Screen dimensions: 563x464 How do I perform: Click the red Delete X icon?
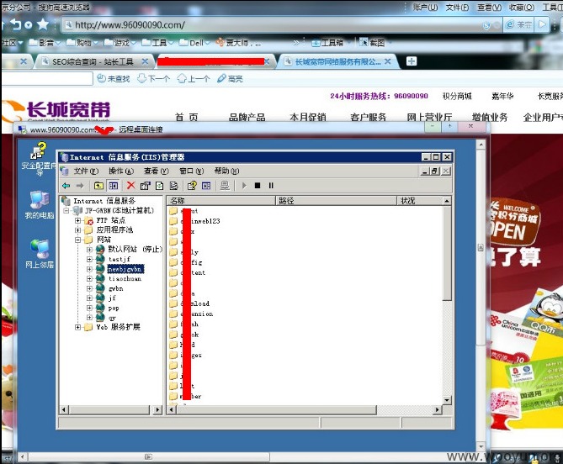tap(130, 186)
